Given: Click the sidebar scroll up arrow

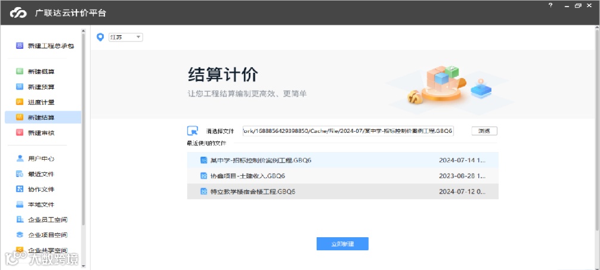Looking at the screenshot, I should pyautogui.click(x=83, y=30).
